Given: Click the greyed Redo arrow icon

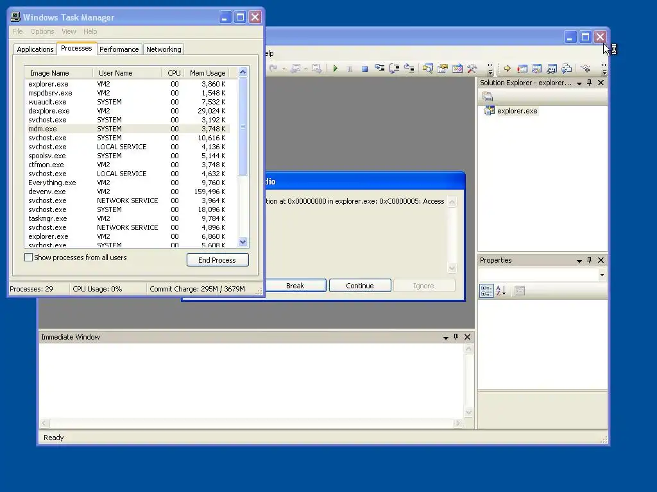Looking at the screenshot, I should [273, 68].
